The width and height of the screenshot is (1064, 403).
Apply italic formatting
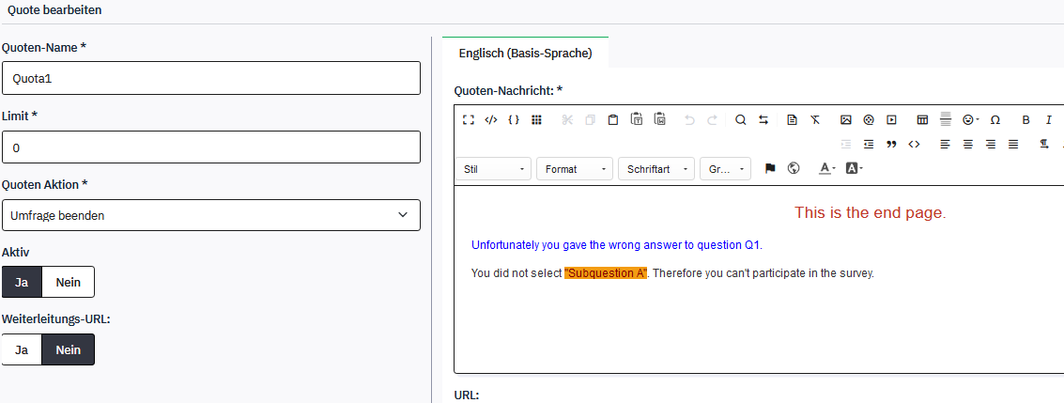click(x=1048, y=119)
